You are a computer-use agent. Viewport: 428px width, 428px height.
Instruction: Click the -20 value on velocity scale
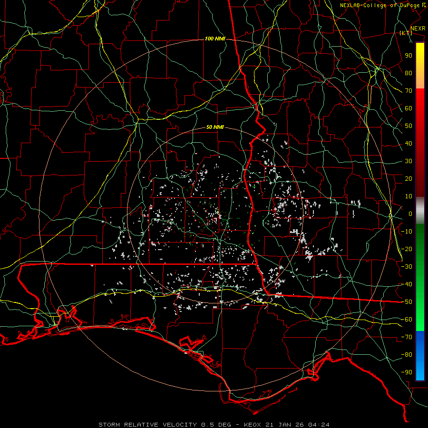pos(407,249)
